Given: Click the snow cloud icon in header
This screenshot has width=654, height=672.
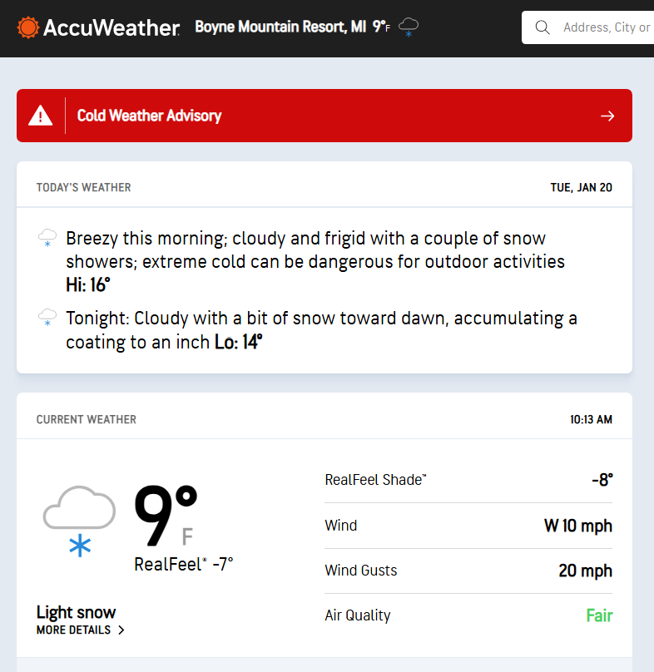Looking at the screenshot, I should [x=409, y=27].
